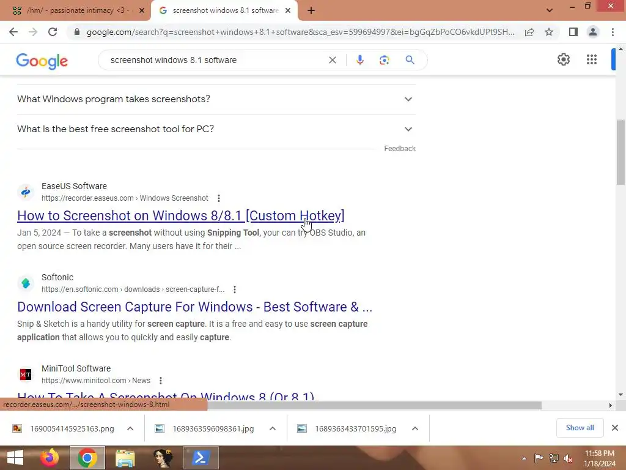Screen dimensions: 626x470
Task: Open network icon in system tray
Action: click(554, 458)
